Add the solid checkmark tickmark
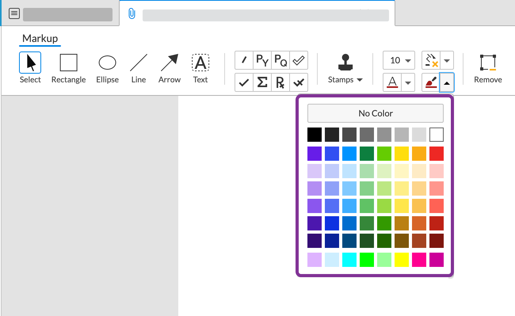The width and height of the screenshot is (515, 316). [244, 82]
